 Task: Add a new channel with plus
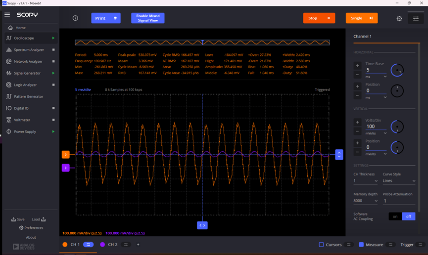pos(138,245)
